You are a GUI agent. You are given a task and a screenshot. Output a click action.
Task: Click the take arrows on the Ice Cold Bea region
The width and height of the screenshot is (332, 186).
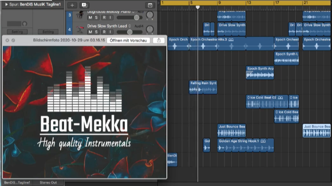click(x=277, y=112)
